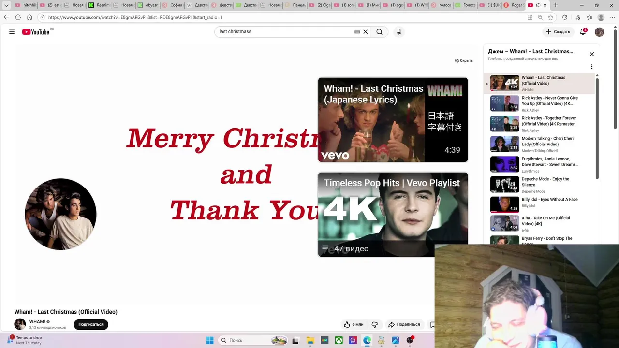
Task: Click the Microsoft Edge taskbar icon
Action: pyautogui.click(x=367, y=340)
